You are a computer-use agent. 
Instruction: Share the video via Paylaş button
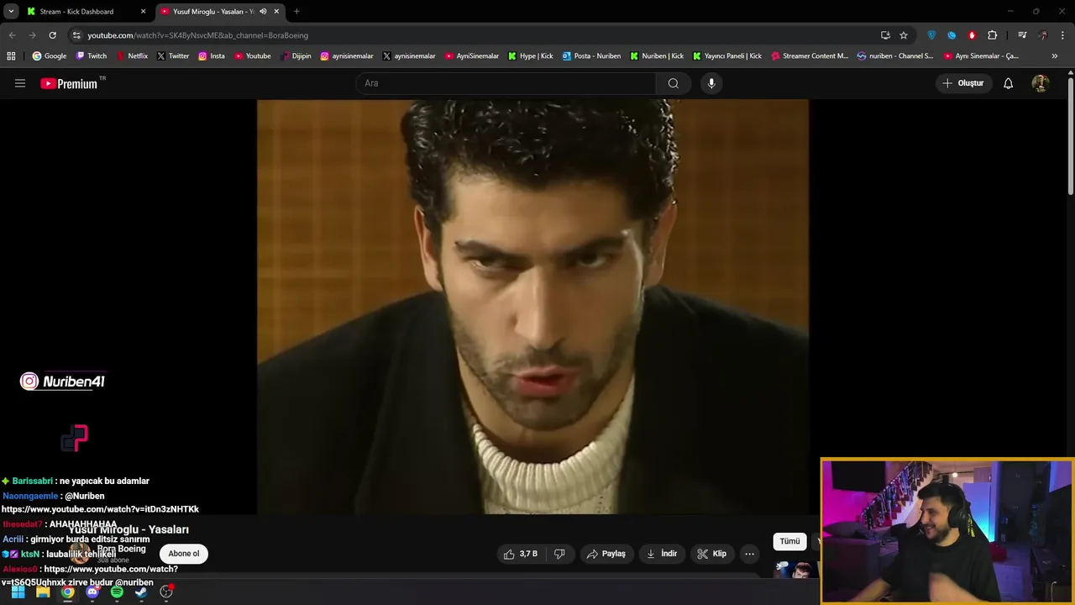click(606, 554)
